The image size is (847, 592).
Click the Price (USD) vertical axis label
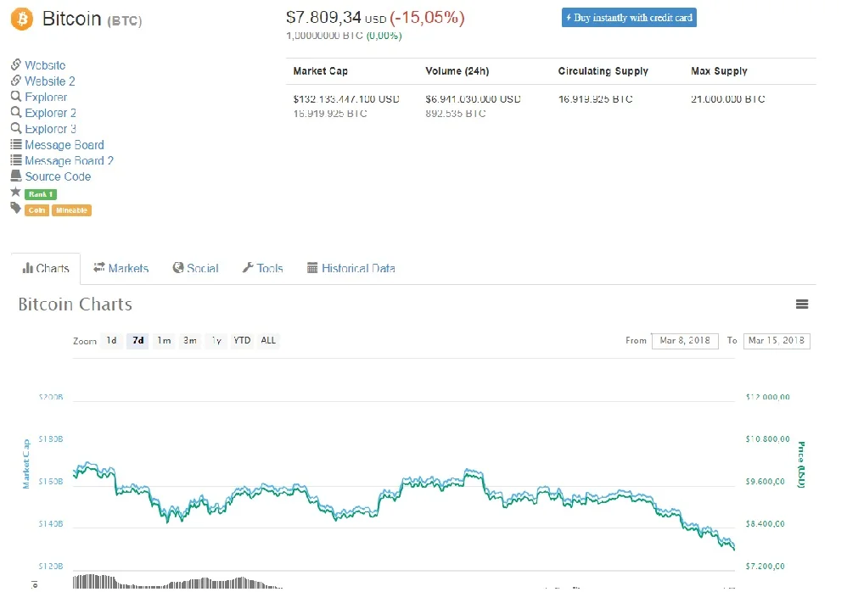802,465
